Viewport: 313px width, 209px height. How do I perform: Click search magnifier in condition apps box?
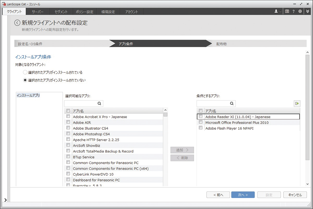pos(232,103)
